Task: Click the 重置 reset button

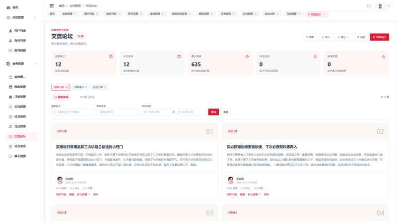Action: [x=226, y=112]
